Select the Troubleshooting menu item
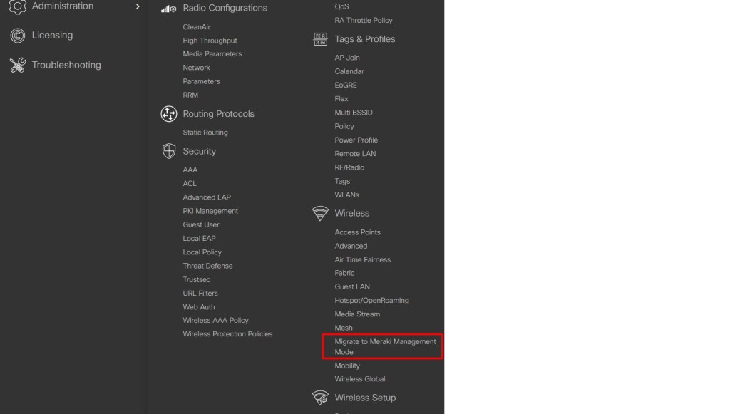Image resolution: width=730 pixels, height=414 pixels. click(x=66, y=65)
